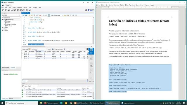The width and height of the screenshot is (187, 105).
Task: Open the Scripting menu in Workbench
Action: (x=35, y=8)
